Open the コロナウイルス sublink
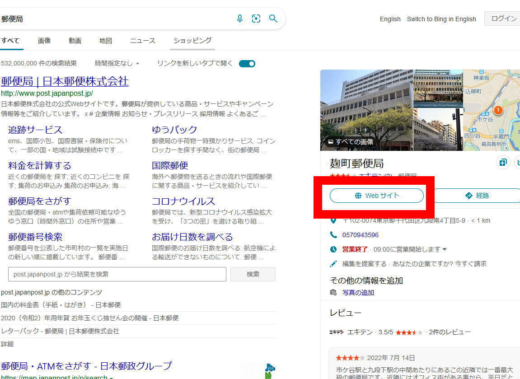 (183, 201)
